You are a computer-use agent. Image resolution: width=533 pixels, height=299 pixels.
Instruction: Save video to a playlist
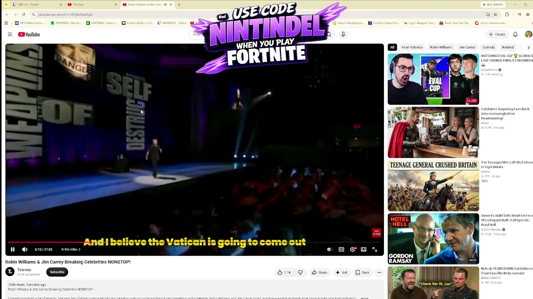pyautogui.click(x=362, y=272)
